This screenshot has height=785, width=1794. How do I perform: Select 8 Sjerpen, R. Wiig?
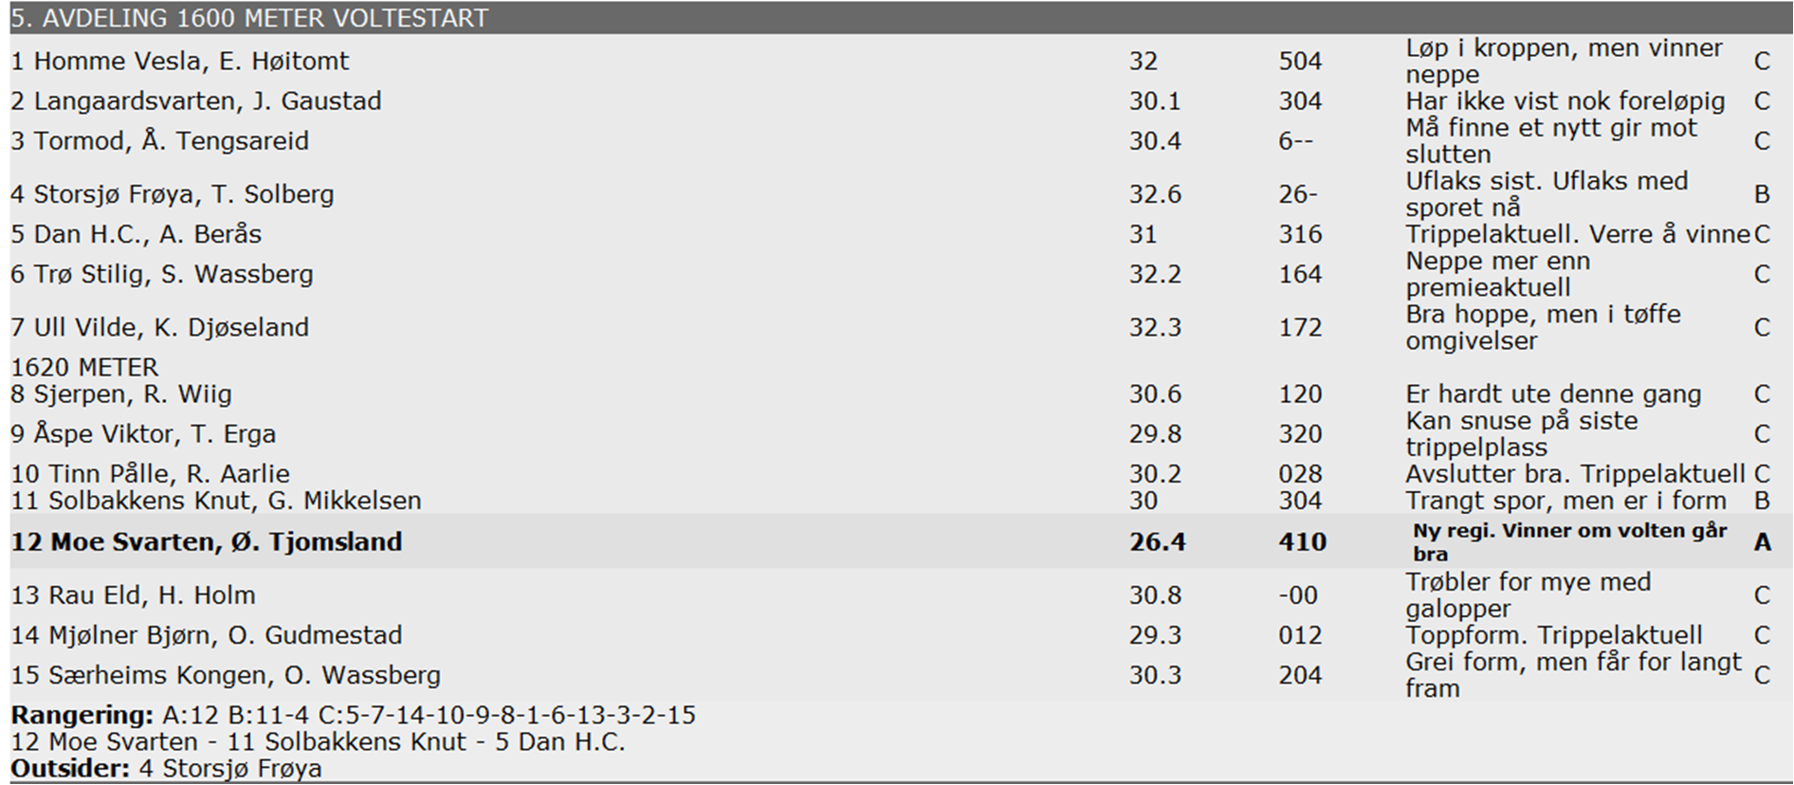tap(121, 393)
